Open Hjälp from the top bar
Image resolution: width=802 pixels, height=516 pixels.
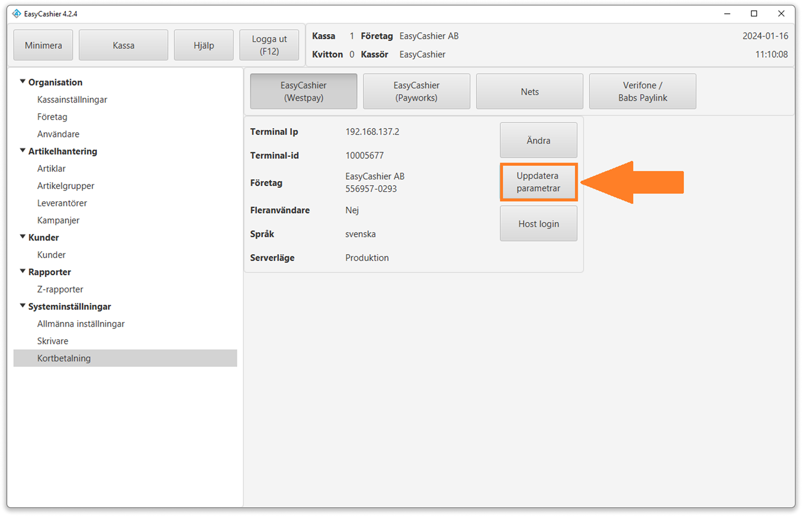204,45
